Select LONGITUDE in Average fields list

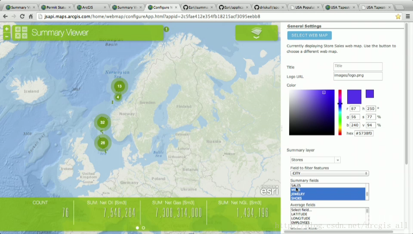[x=328, y=218]
